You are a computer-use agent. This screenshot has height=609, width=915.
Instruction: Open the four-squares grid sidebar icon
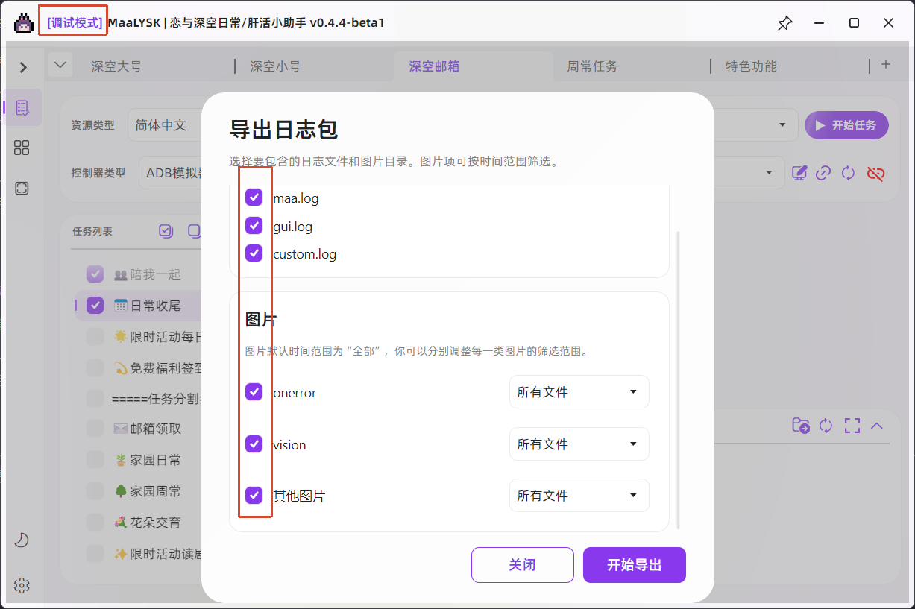point(22,148)
